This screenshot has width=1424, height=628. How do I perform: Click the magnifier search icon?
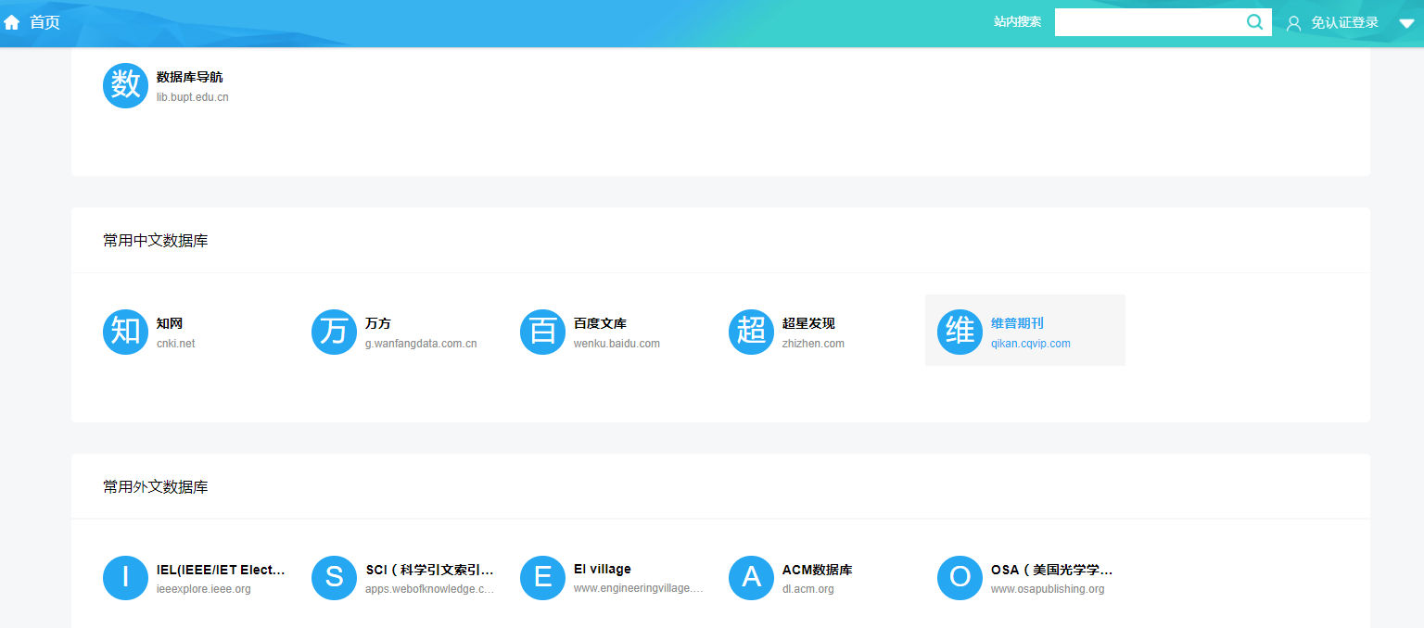click(x=1254, y=22)
